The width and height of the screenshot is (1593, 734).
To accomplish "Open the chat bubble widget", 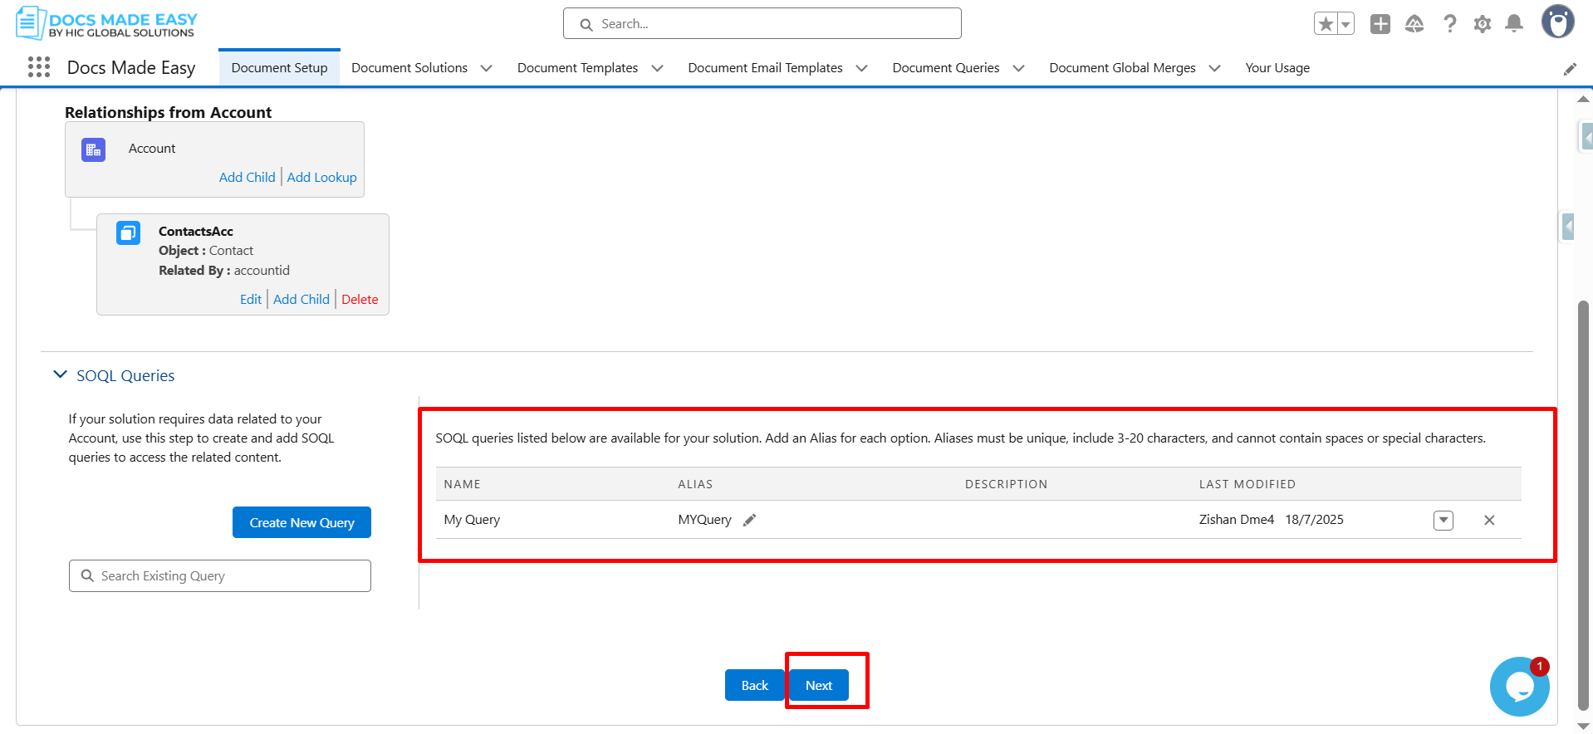I will (1519, 687).
